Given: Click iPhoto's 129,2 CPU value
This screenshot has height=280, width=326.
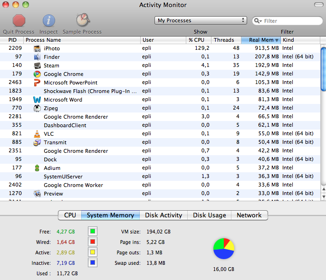Looking at the screenshot, I should click(x=202, y=48).
